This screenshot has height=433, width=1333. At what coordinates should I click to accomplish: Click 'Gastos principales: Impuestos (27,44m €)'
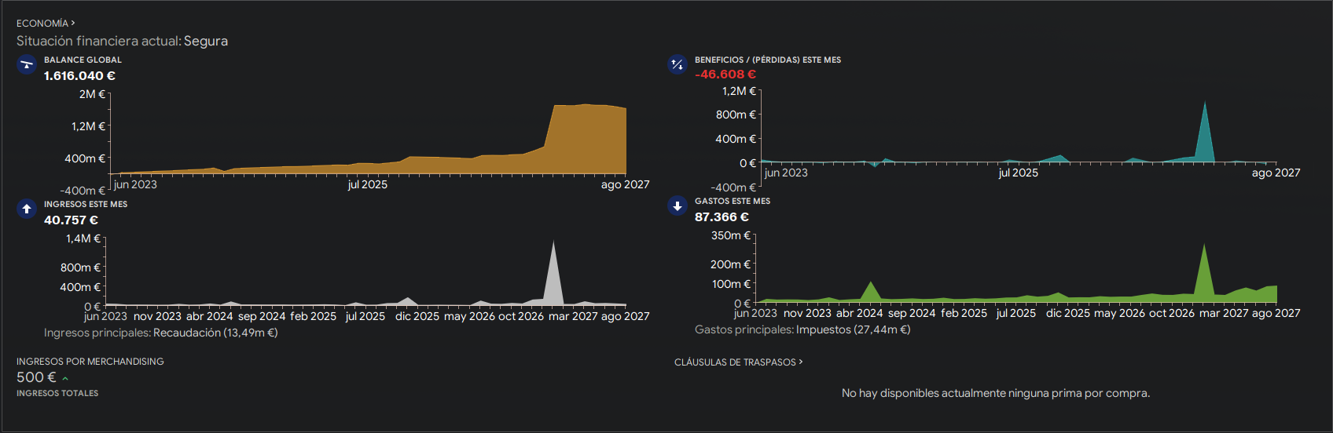pos(802,329)
